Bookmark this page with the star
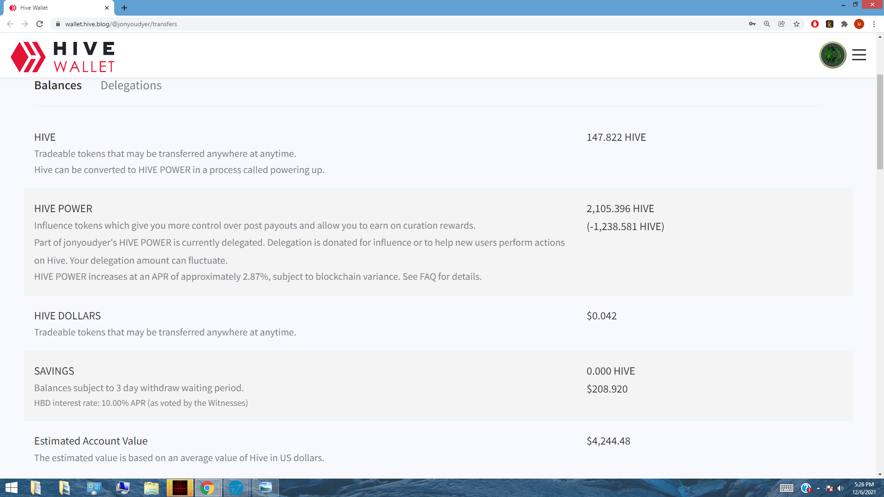This screenshot has height=497, width=884. click(797, 24)
